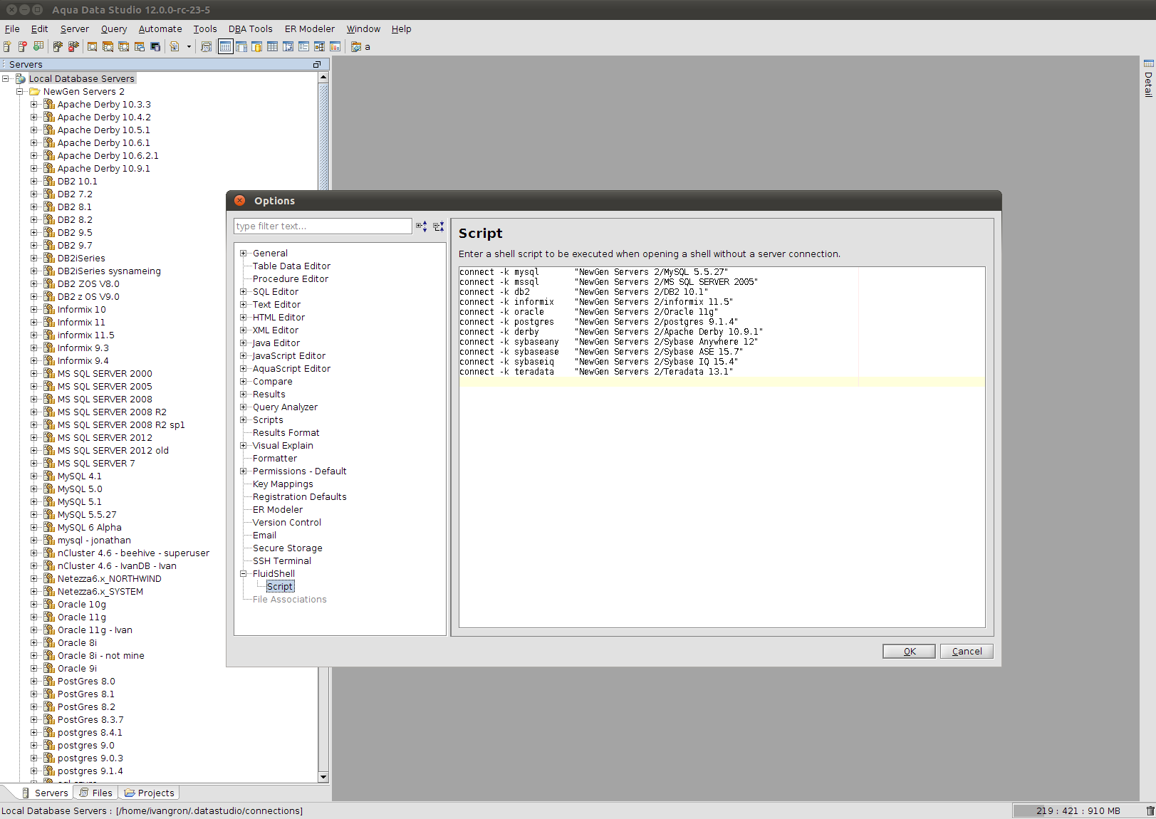Open the DBA Tools menu
The width and height of the screenshot is (1156, 819).
coord(251,29)
